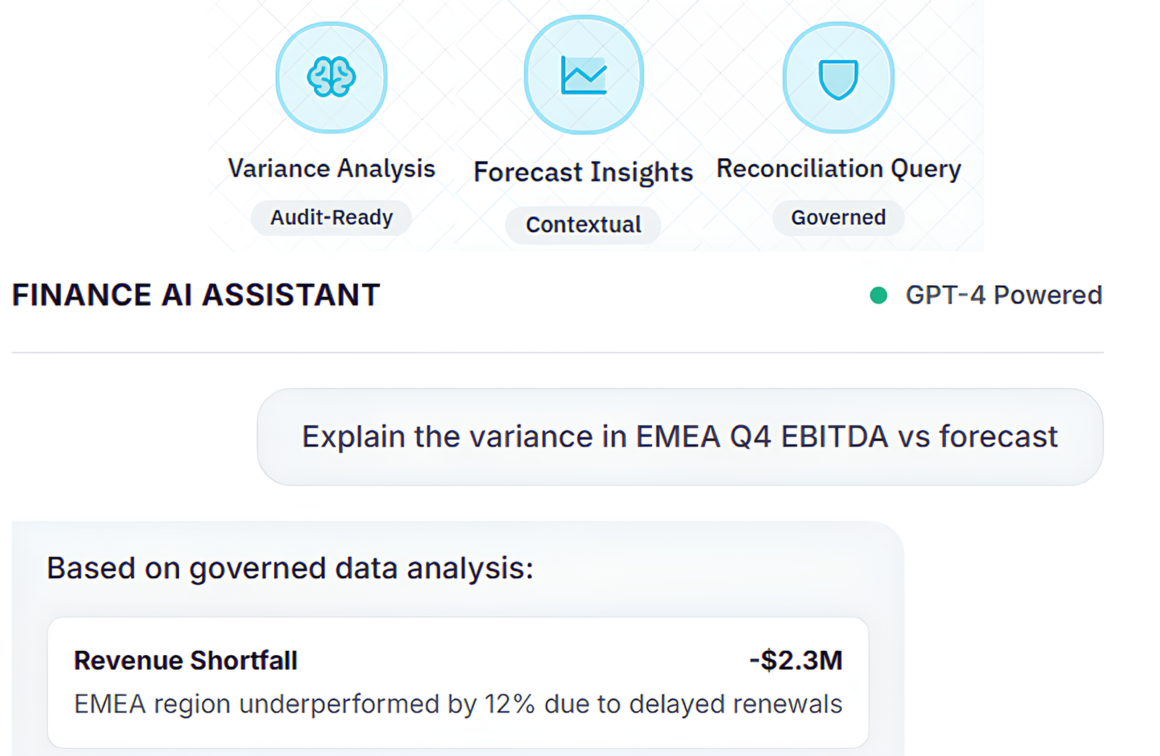1160x756 pixels.
Task: Click the green status dot indicator
Action: (x=879, y=295)
